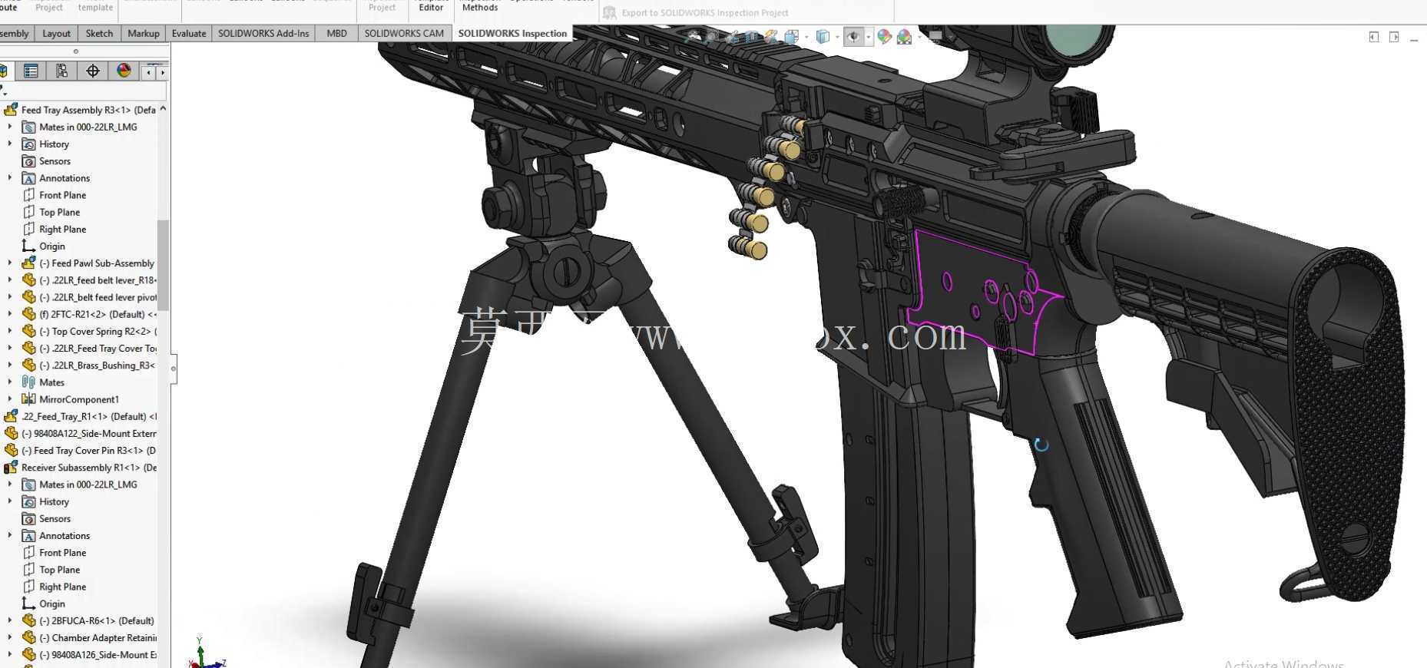This screenshot has width=1427, height=668.
Task: Switch to the Evaluate tab
Action: point(189,33)
